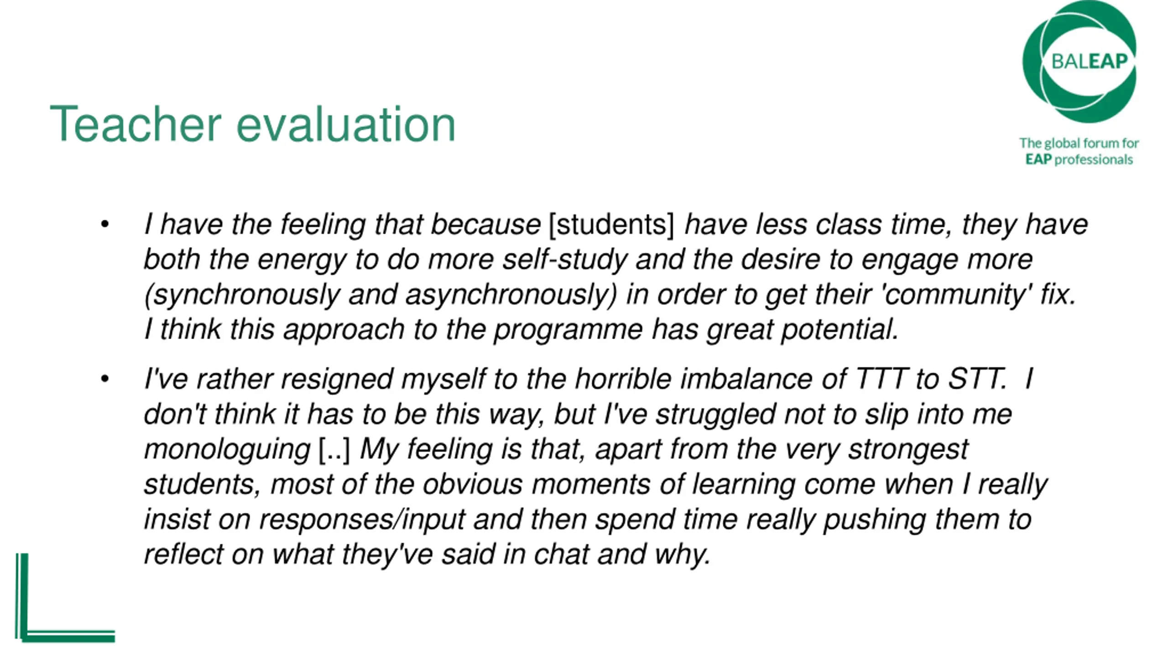Click the first bullet point marker
Viewport: 1168px width, 657px height.
coord(105,224)
